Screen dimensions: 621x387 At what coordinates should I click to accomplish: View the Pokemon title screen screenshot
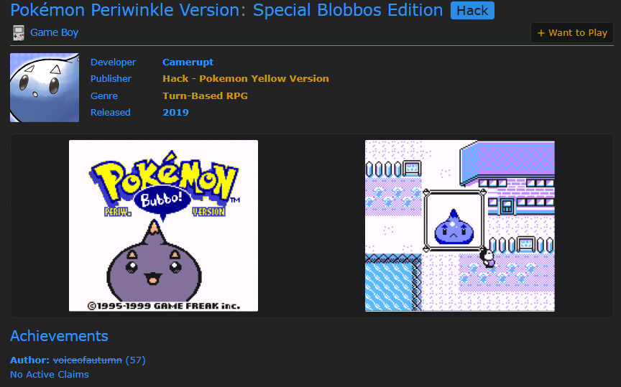pos(164,225)
